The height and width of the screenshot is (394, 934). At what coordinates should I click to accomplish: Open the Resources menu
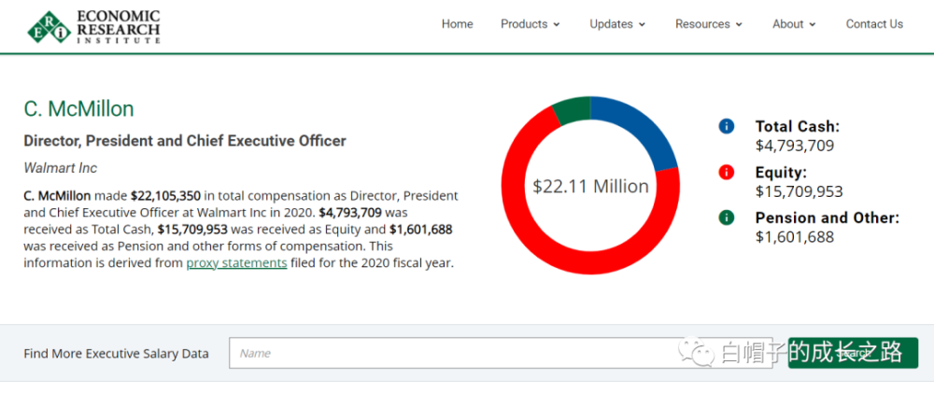(709, 24)
